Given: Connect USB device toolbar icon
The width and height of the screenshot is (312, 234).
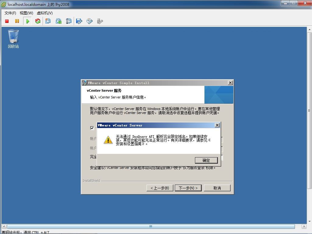Looking at the screenshot, I should (x=100, y=21).
